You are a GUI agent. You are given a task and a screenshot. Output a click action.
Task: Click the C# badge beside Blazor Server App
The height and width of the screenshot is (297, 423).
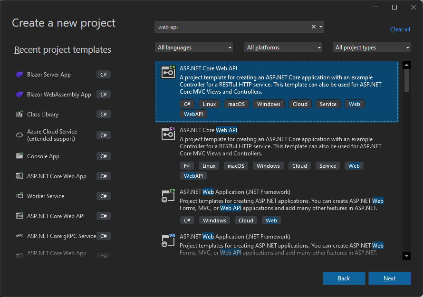tap(104, 75)
